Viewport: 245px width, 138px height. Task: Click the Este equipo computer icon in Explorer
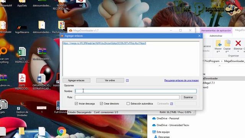click(154, 132)
